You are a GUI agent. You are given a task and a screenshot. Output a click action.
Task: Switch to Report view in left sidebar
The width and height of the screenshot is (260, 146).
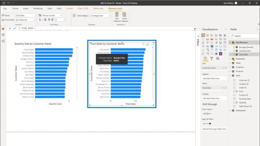pos(3,29)
